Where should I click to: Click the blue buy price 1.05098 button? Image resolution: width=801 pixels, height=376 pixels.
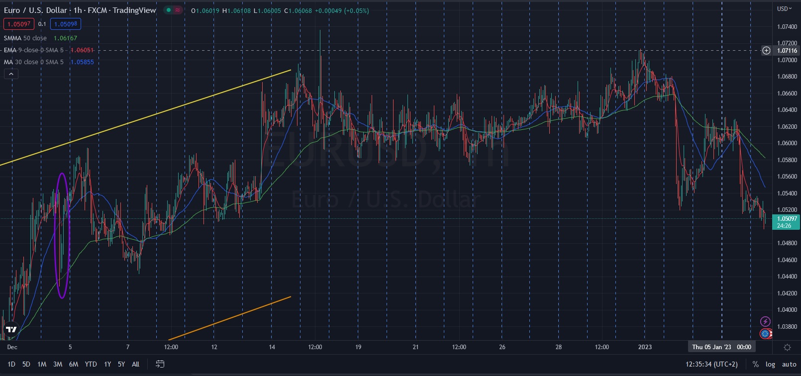65,24
